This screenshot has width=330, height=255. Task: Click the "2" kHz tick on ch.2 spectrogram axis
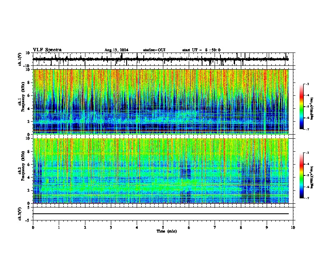[x=29, y=190]
